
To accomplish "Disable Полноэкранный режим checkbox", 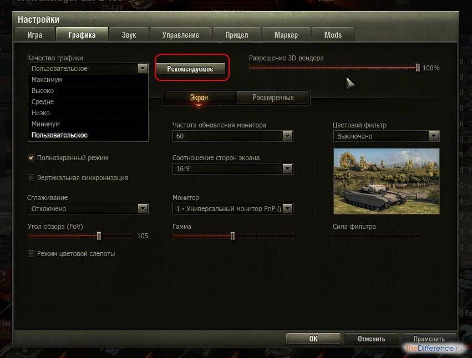I will pyautogui.click(x=32, y=158).
